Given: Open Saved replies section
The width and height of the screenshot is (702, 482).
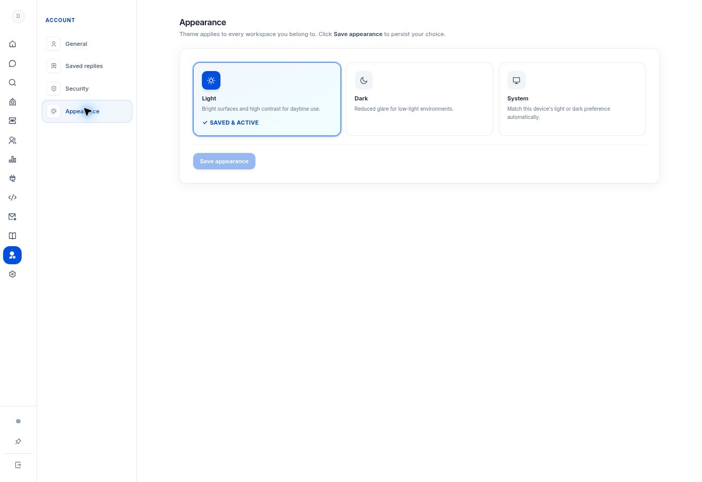Looking at the screenshot, I should coord(87,66).
